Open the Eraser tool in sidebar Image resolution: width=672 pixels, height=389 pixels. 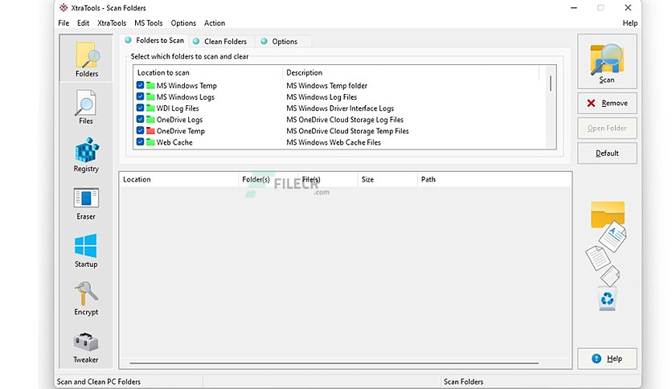(86, 203)
